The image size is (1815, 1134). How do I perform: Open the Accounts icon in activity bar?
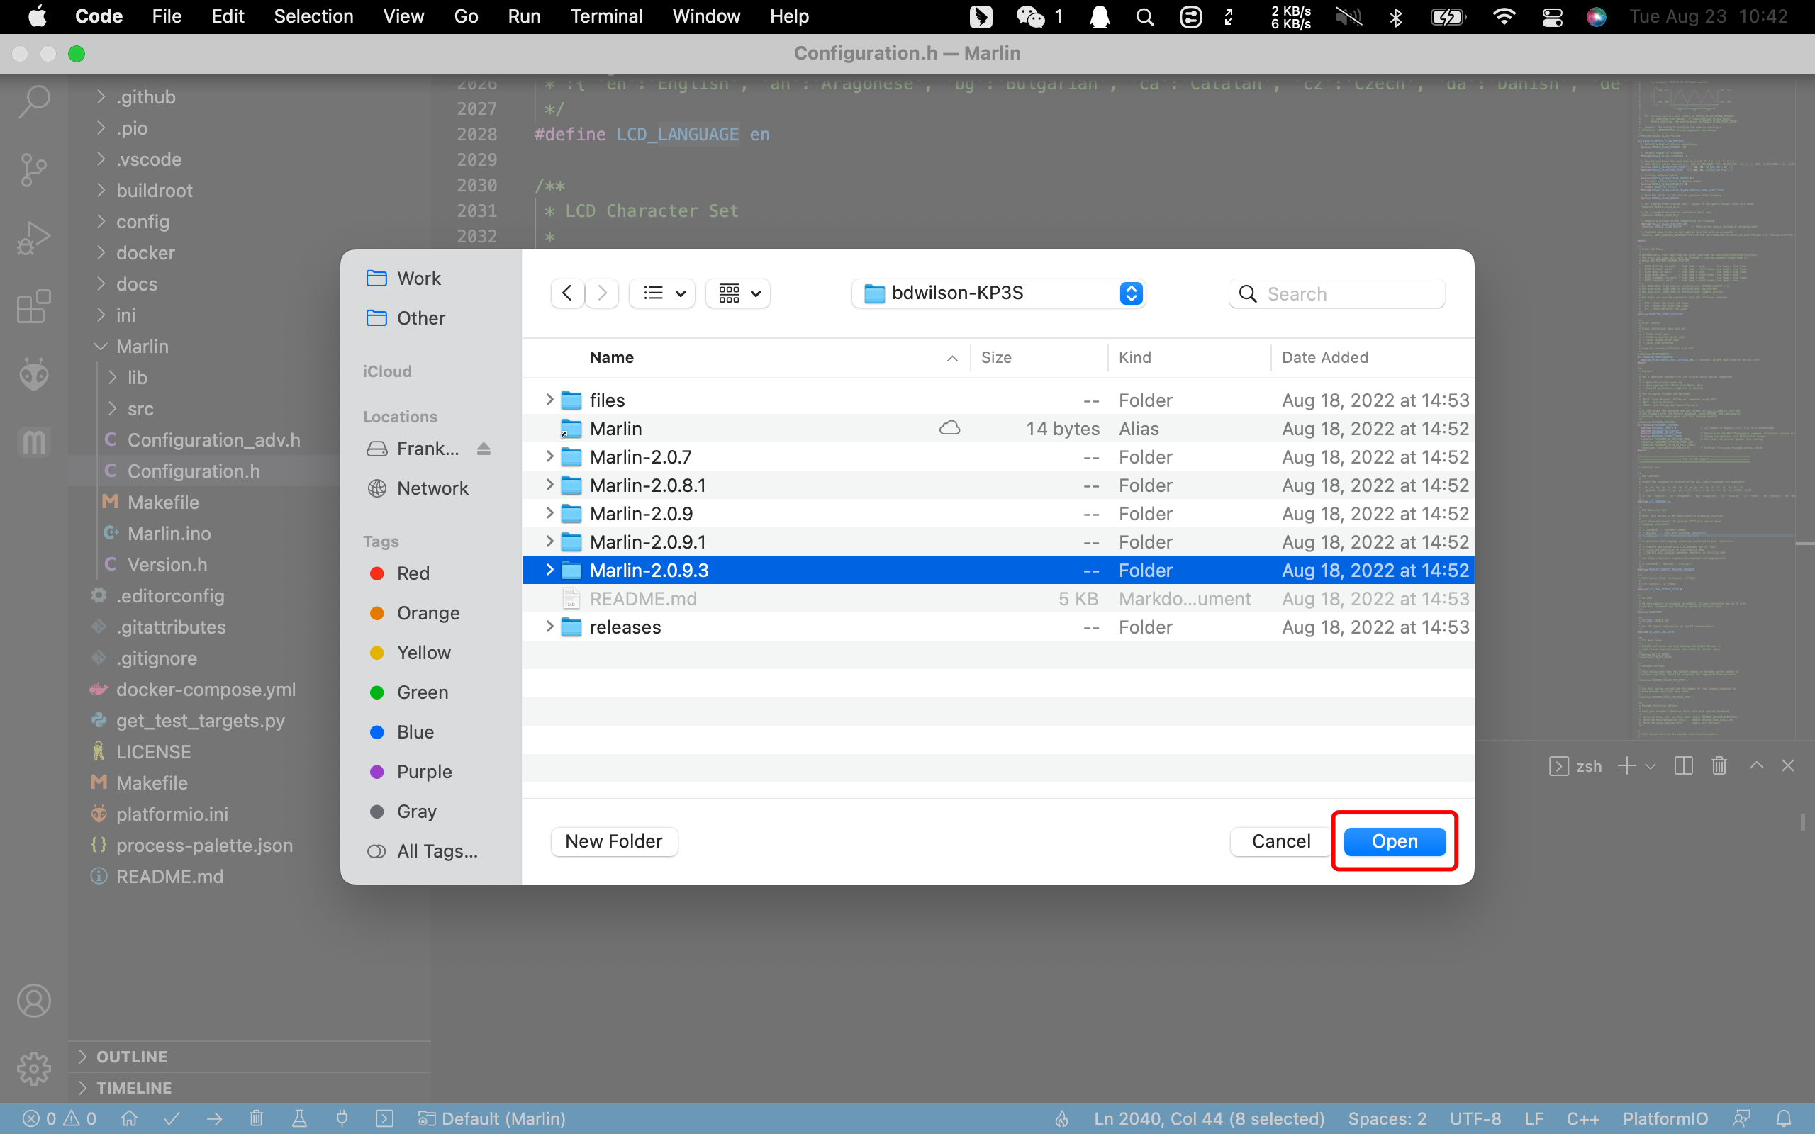point(34,1001)
